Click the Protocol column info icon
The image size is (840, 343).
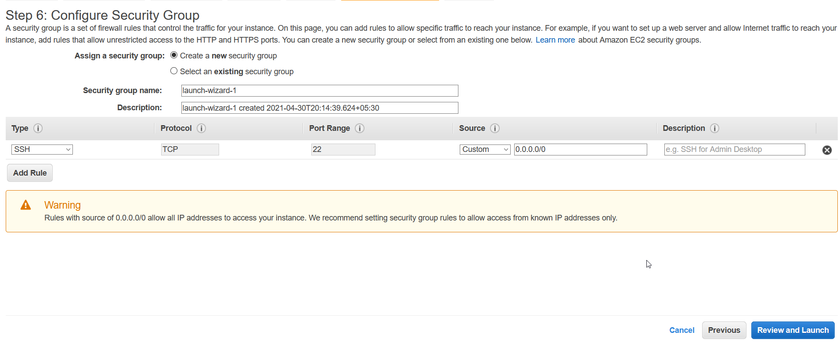click(202, 128)
